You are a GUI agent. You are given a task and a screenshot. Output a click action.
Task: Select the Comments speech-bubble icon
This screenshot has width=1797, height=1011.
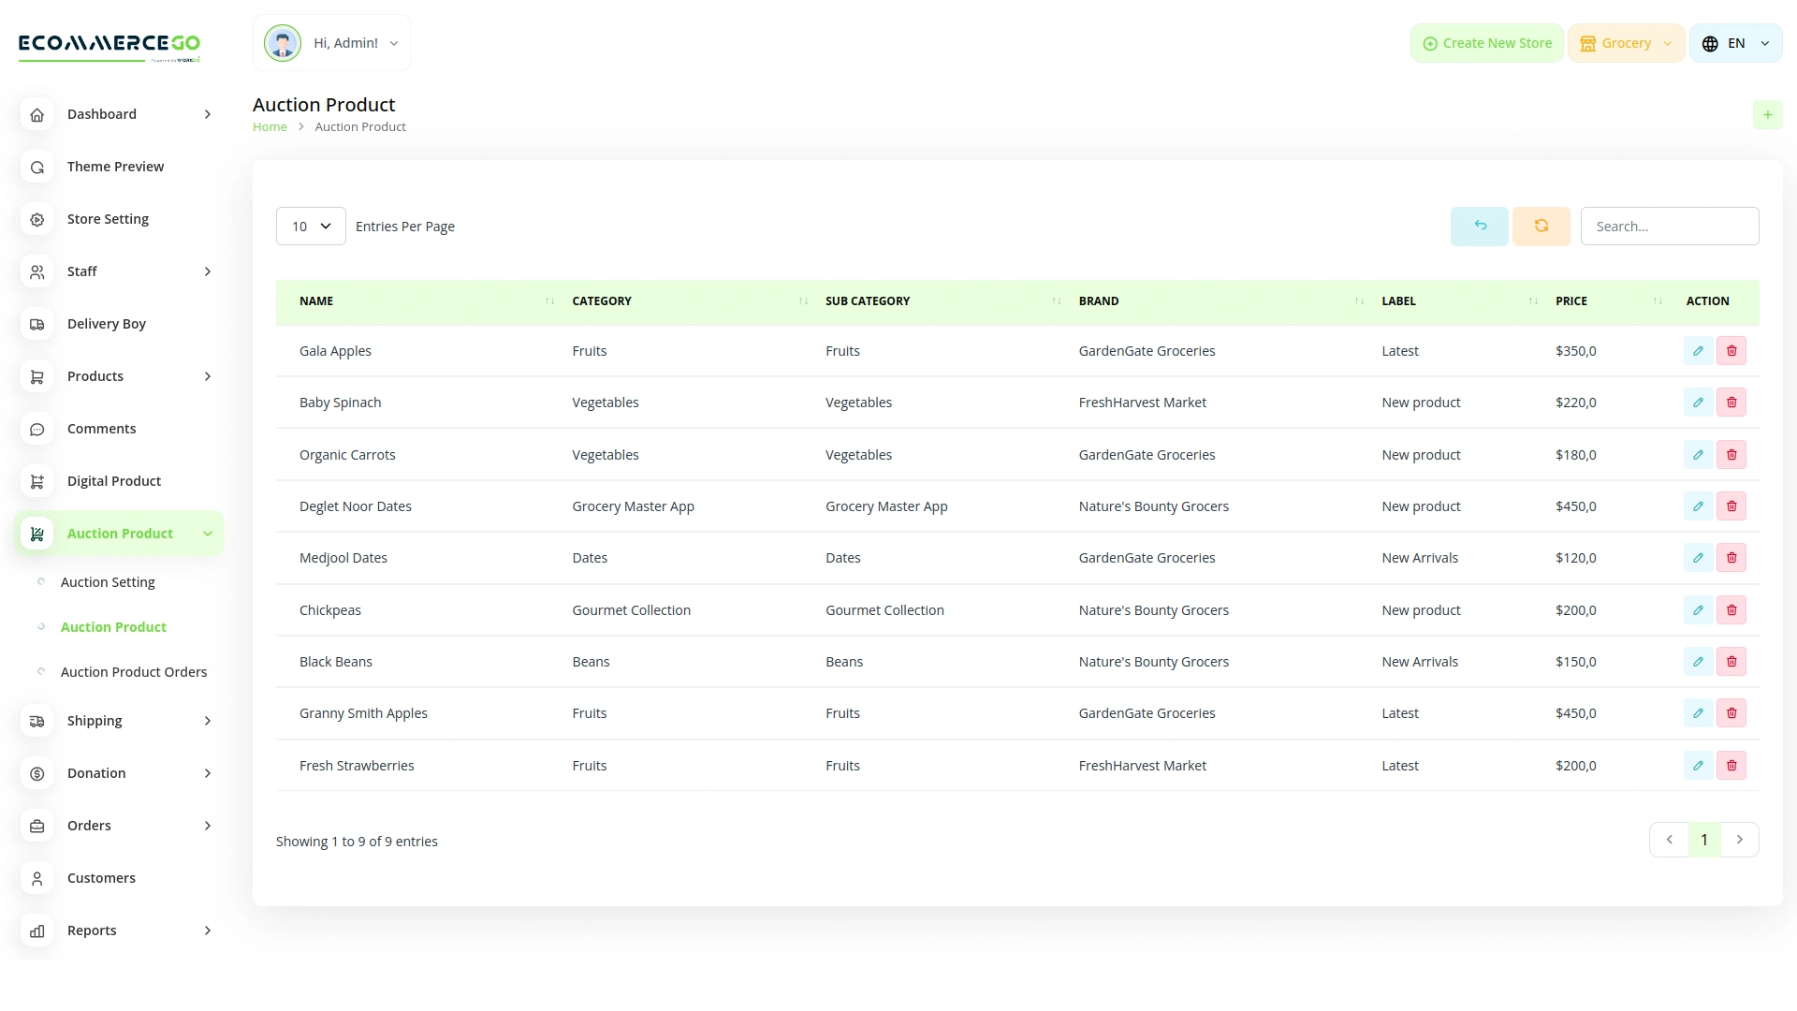point(37,429)
